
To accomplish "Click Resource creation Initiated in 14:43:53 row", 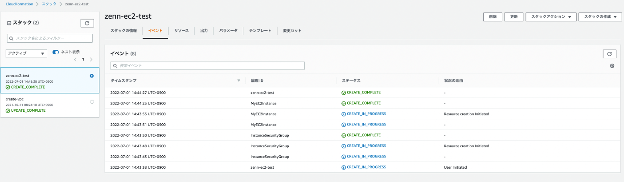I will 466,114.
